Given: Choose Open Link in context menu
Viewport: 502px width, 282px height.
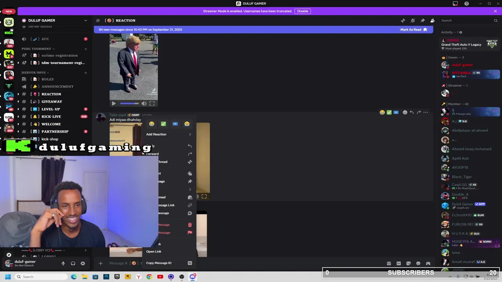Looking at the screenshot, I should 169,251.
